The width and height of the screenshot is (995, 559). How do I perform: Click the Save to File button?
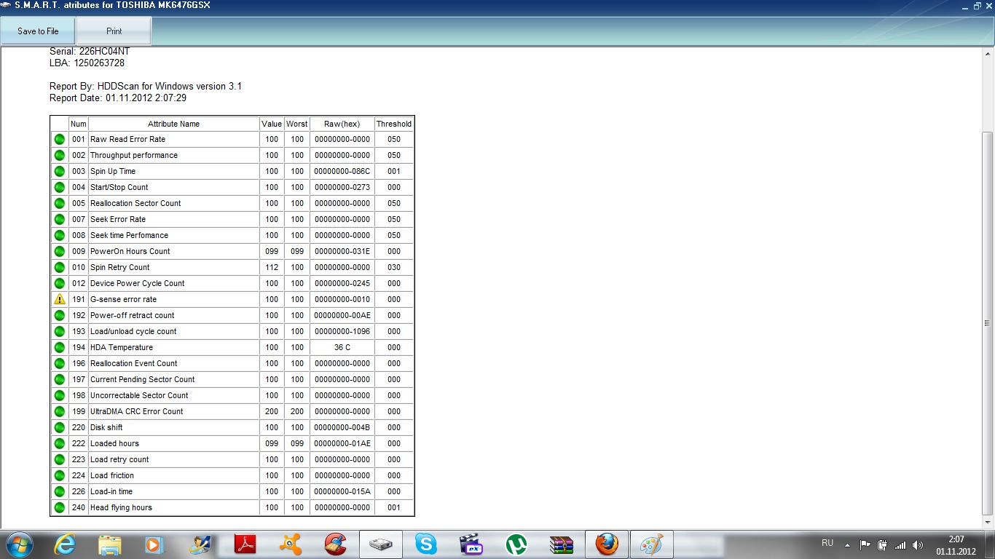38,31
